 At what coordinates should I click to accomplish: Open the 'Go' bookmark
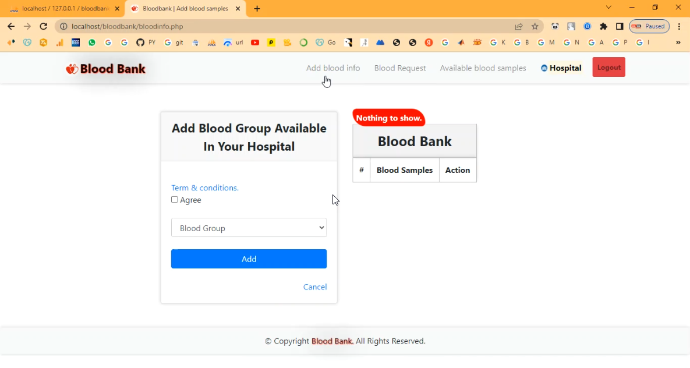[x=326, y=43]
